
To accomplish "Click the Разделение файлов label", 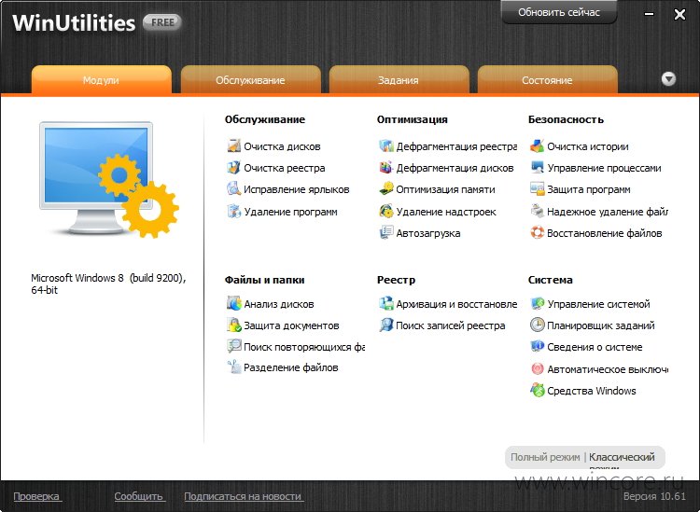I will click(290, 368).
